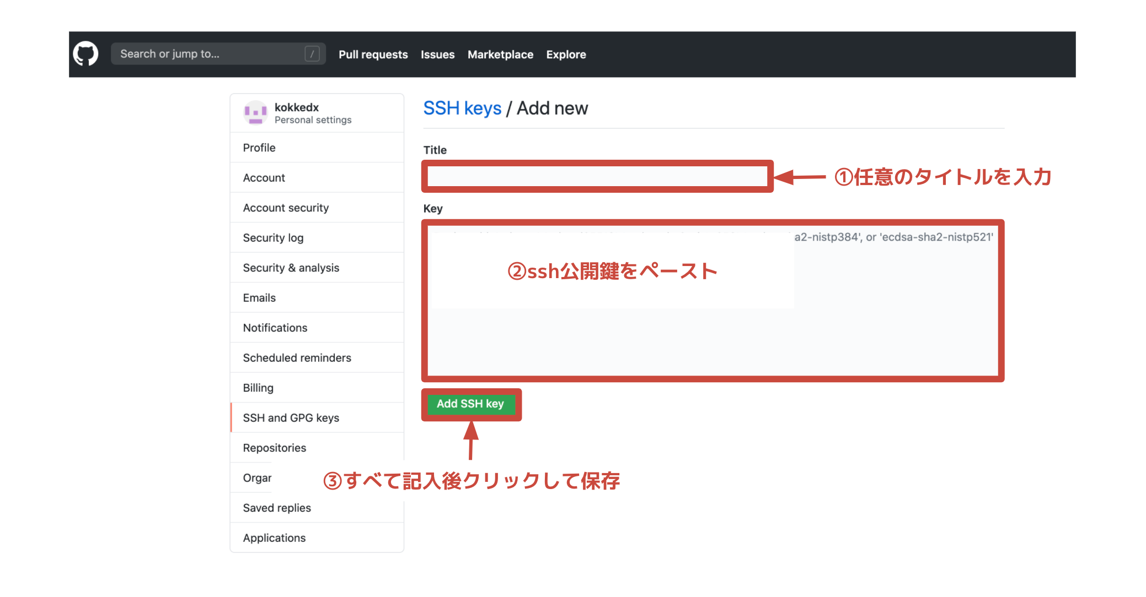Open Security log sidebar item
Viewport: 1146px width, 597px height.
(x=273, y=238)
